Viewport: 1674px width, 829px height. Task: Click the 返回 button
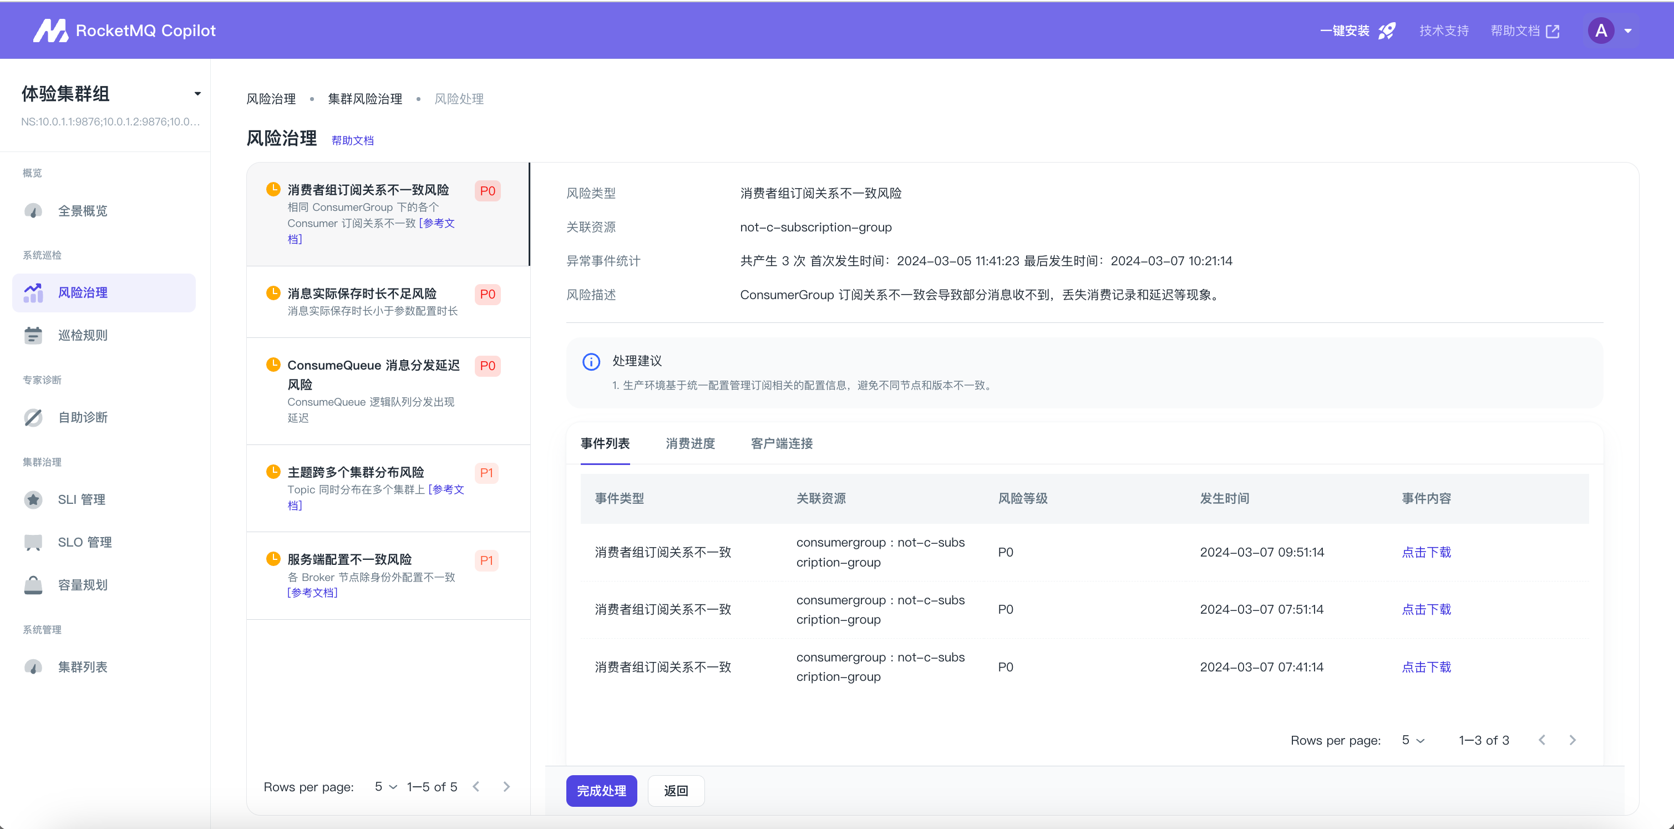(x=676, y=791)
